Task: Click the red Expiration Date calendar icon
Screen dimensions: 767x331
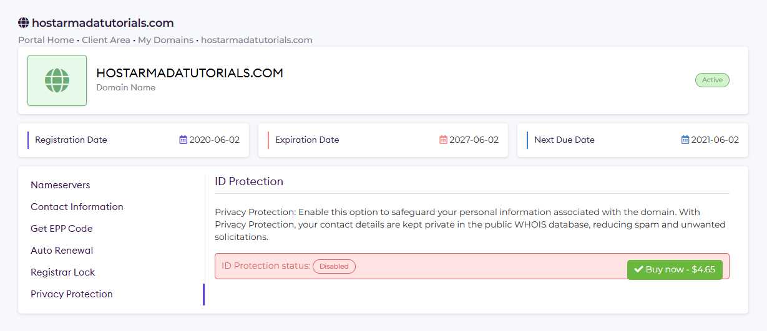Action: [443, 140]
